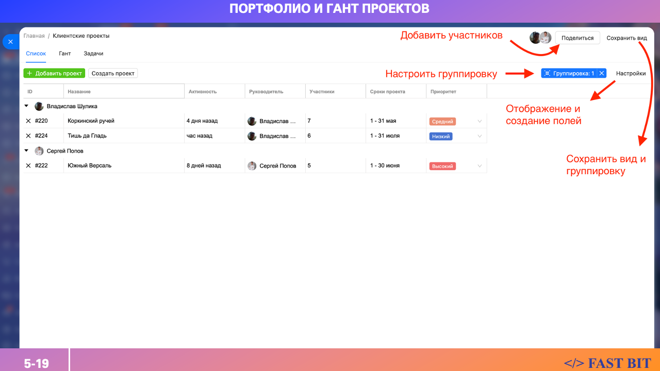
Task: Click the Сергей Попов group avatar
Action: pyautogui.click(x=39, y=151)
